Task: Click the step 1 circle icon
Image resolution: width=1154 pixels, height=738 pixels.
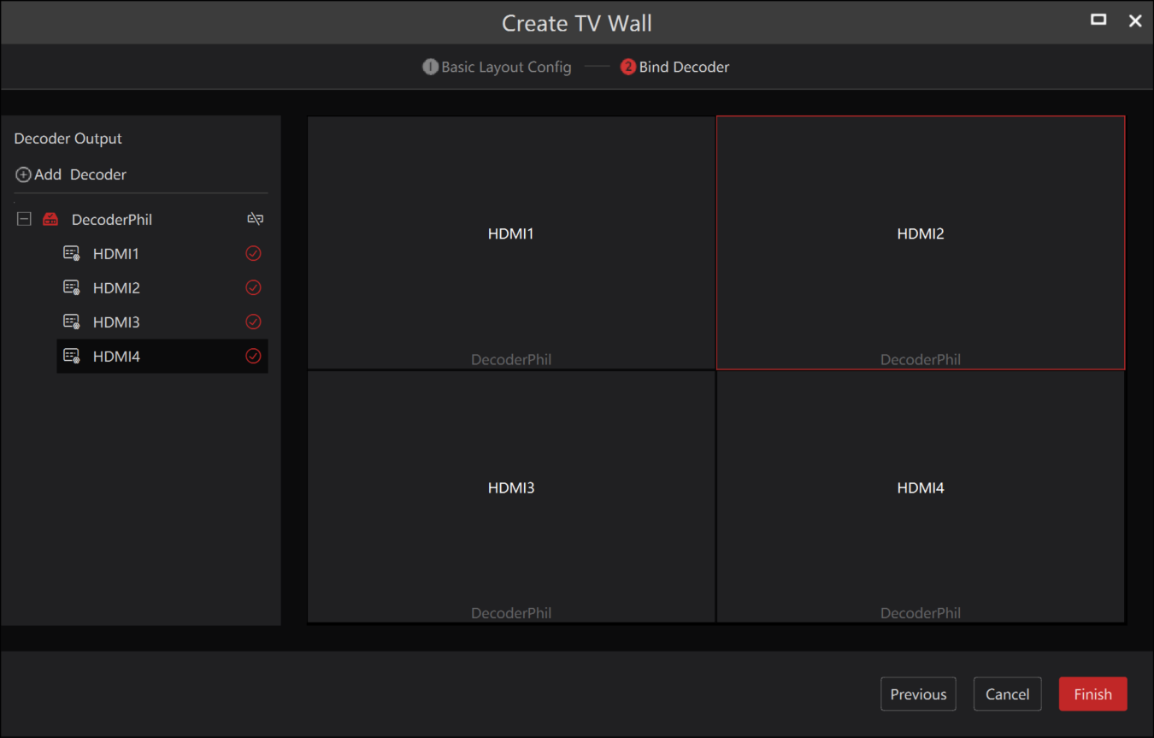Action: pyautogui.click(x=431, y=67)
